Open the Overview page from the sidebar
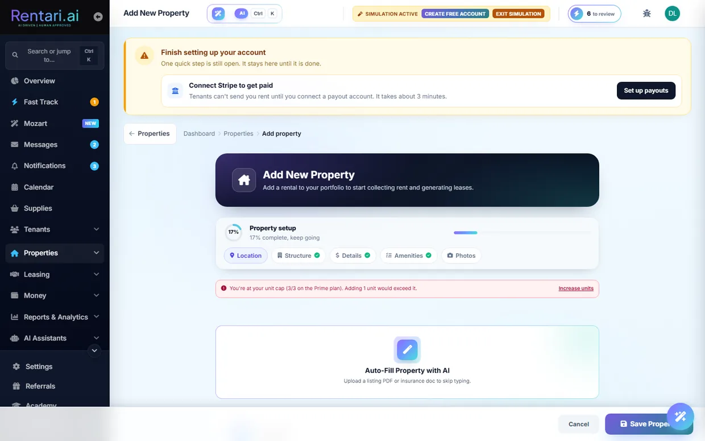The height and width of the screenshot is (441, 705). click(55, 81)
